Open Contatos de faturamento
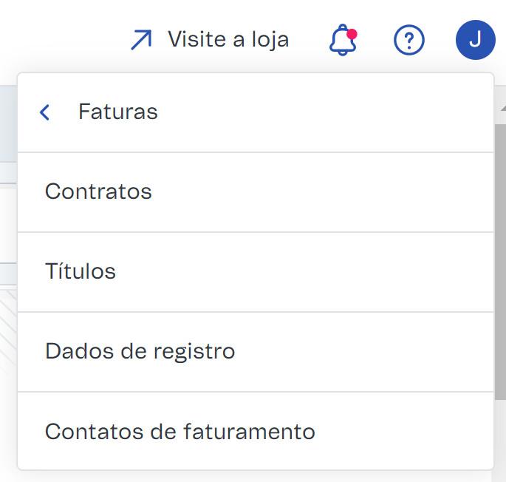Screen dimensions: 506x482 [x=256, y=431]
